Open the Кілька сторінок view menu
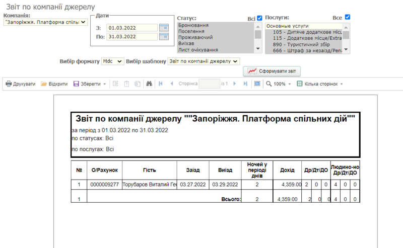 coord(320,84)
